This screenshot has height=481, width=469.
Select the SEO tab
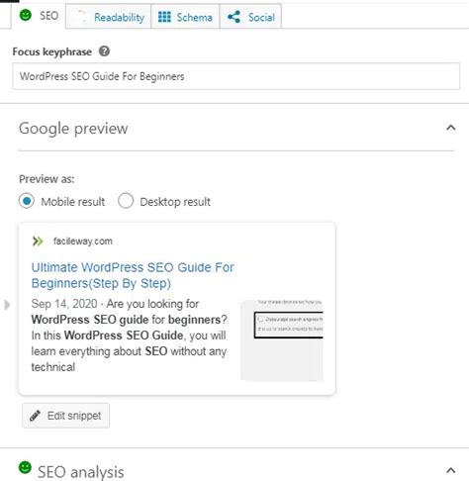(39, 16)
